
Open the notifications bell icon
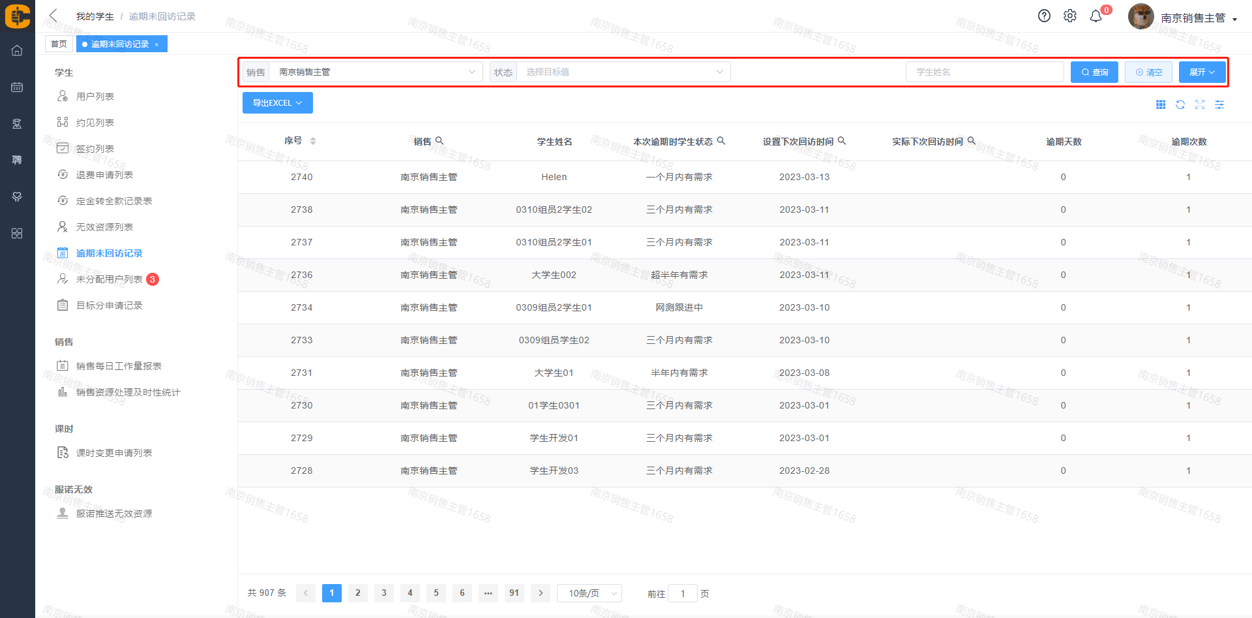click(x=1096, y=16)
